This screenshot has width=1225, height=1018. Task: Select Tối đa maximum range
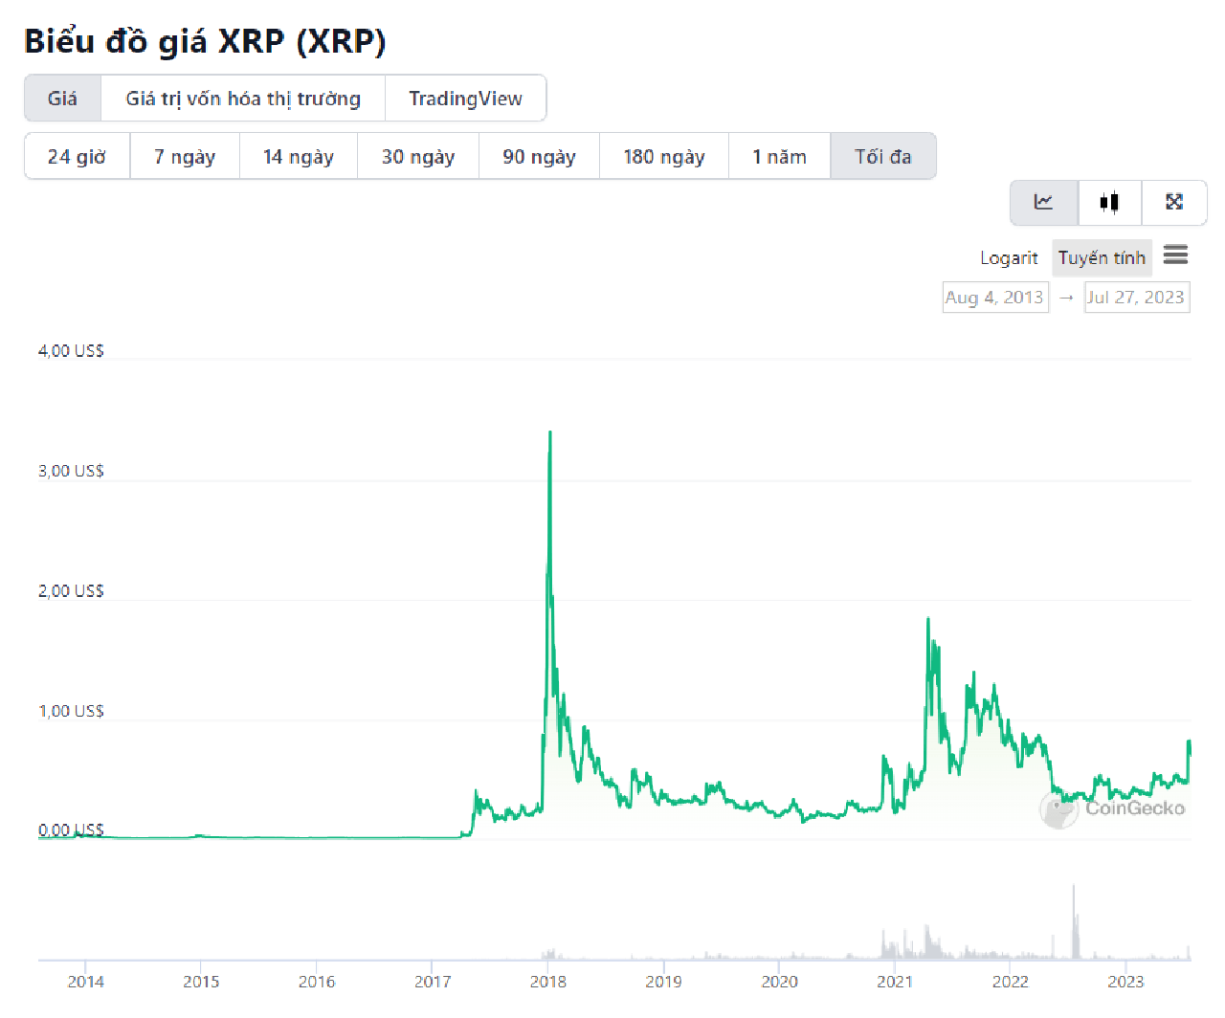point(883,156)
